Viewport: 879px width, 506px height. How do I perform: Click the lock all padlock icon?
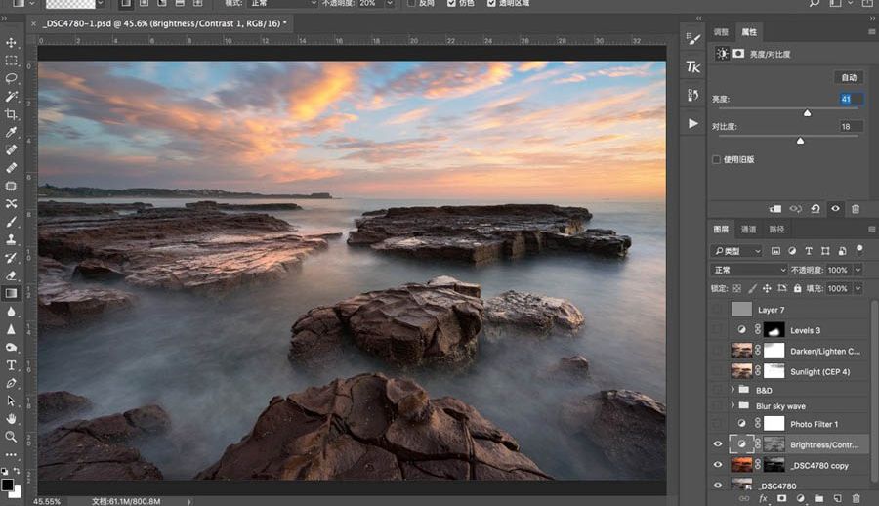pos(797,288)
